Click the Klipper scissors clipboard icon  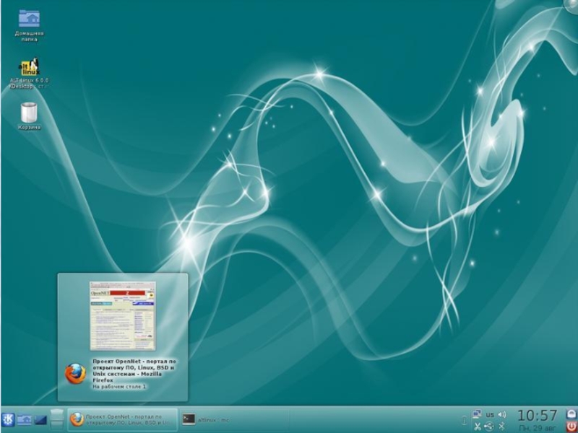point(477,427)
